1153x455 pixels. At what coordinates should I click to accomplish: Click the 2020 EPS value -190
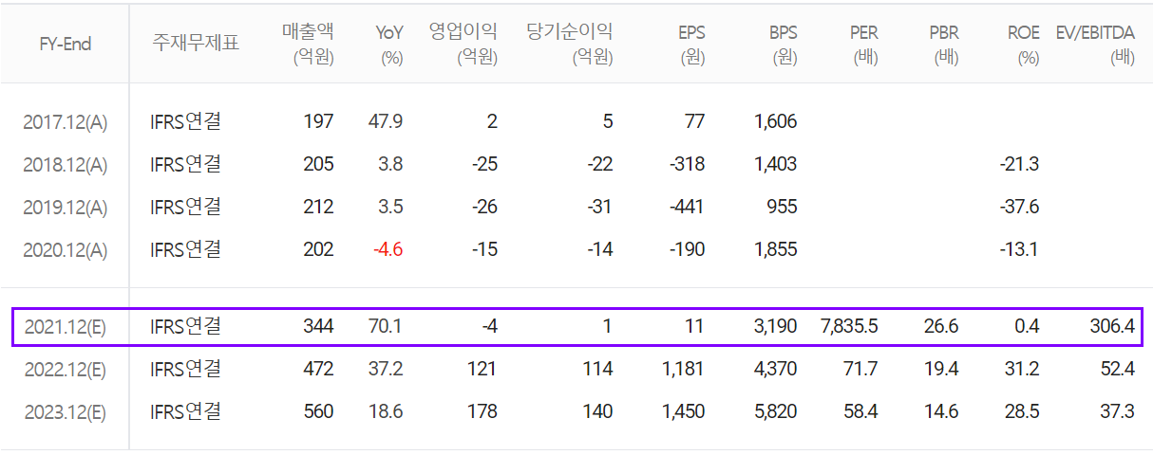[687, 249]
